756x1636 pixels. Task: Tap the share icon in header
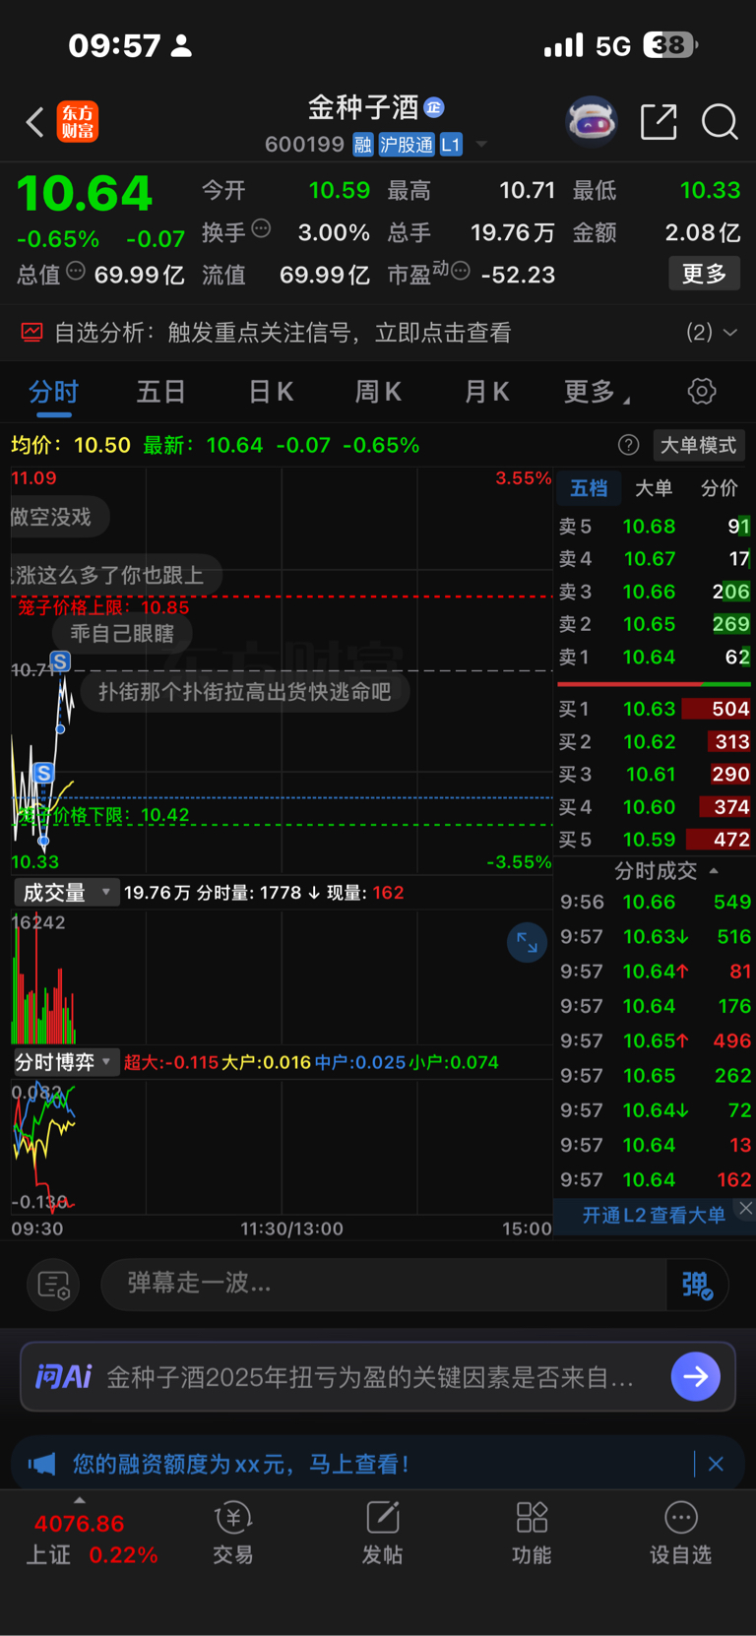click(x=659, y=122)
